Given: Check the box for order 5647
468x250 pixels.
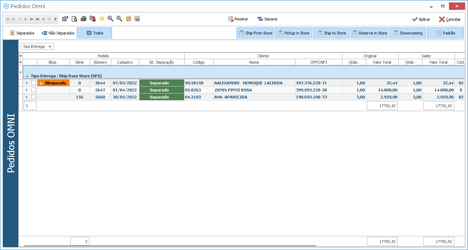Looking at the screenshot, I should (x=33, y=90).
